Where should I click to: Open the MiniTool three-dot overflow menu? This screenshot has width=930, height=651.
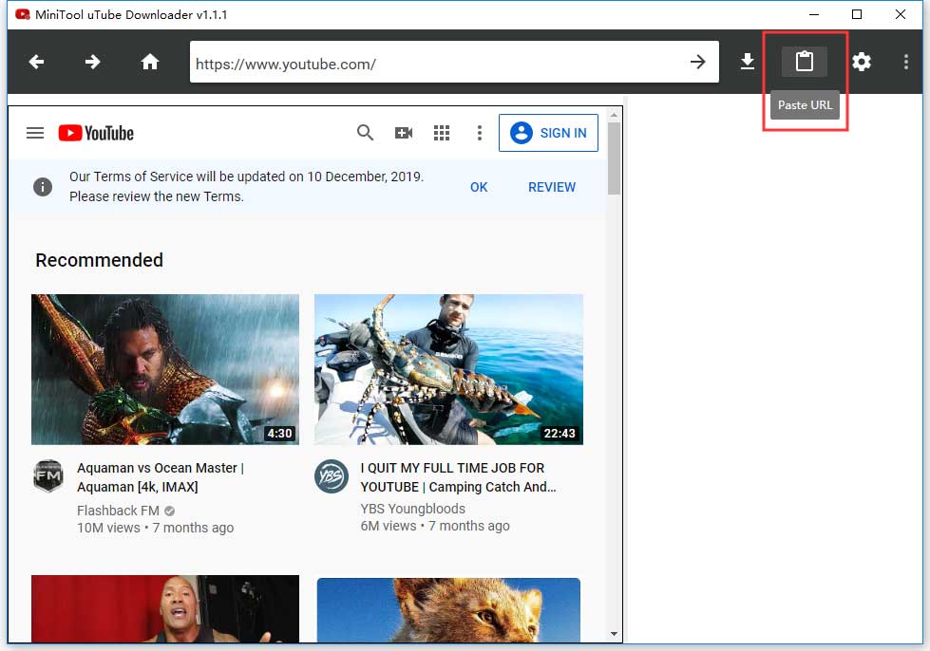pos(904,61)
